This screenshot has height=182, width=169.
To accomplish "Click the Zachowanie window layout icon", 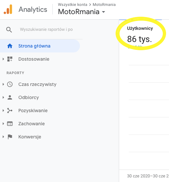I will point(10,124).
